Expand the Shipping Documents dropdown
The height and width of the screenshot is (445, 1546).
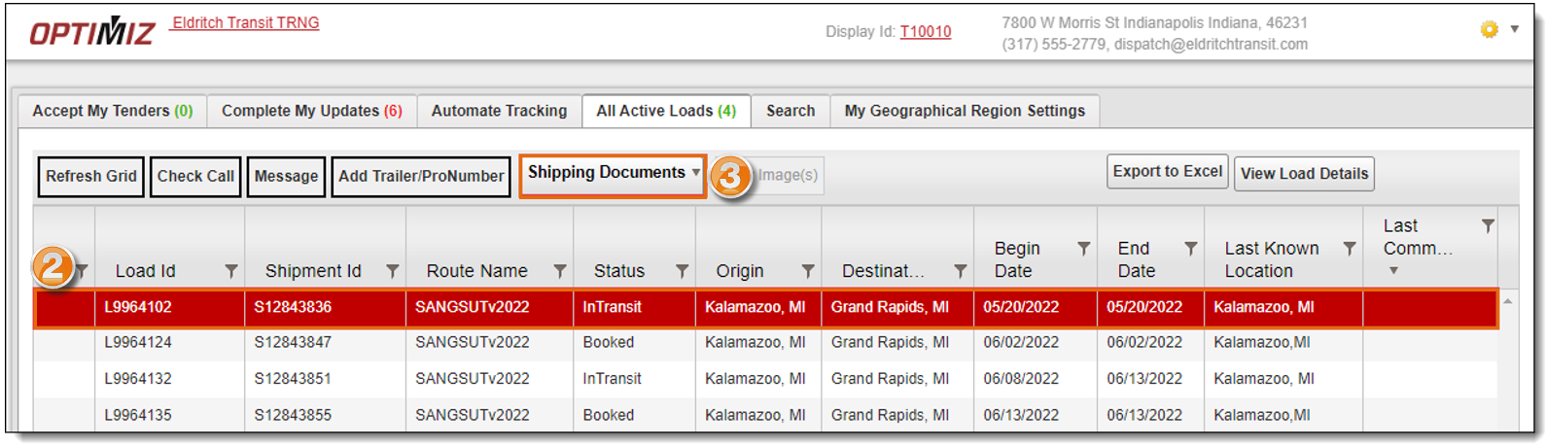click(696, 173)
